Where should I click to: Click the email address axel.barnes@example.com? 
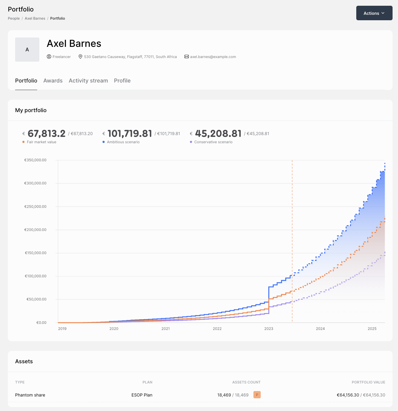pyautogui.click(x=213, y=57)
